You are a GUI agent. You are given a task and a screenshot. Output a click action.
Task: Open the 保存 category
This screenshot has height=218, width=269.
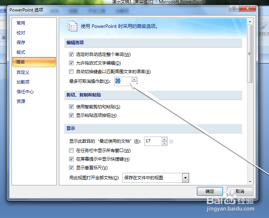(21, 42)
